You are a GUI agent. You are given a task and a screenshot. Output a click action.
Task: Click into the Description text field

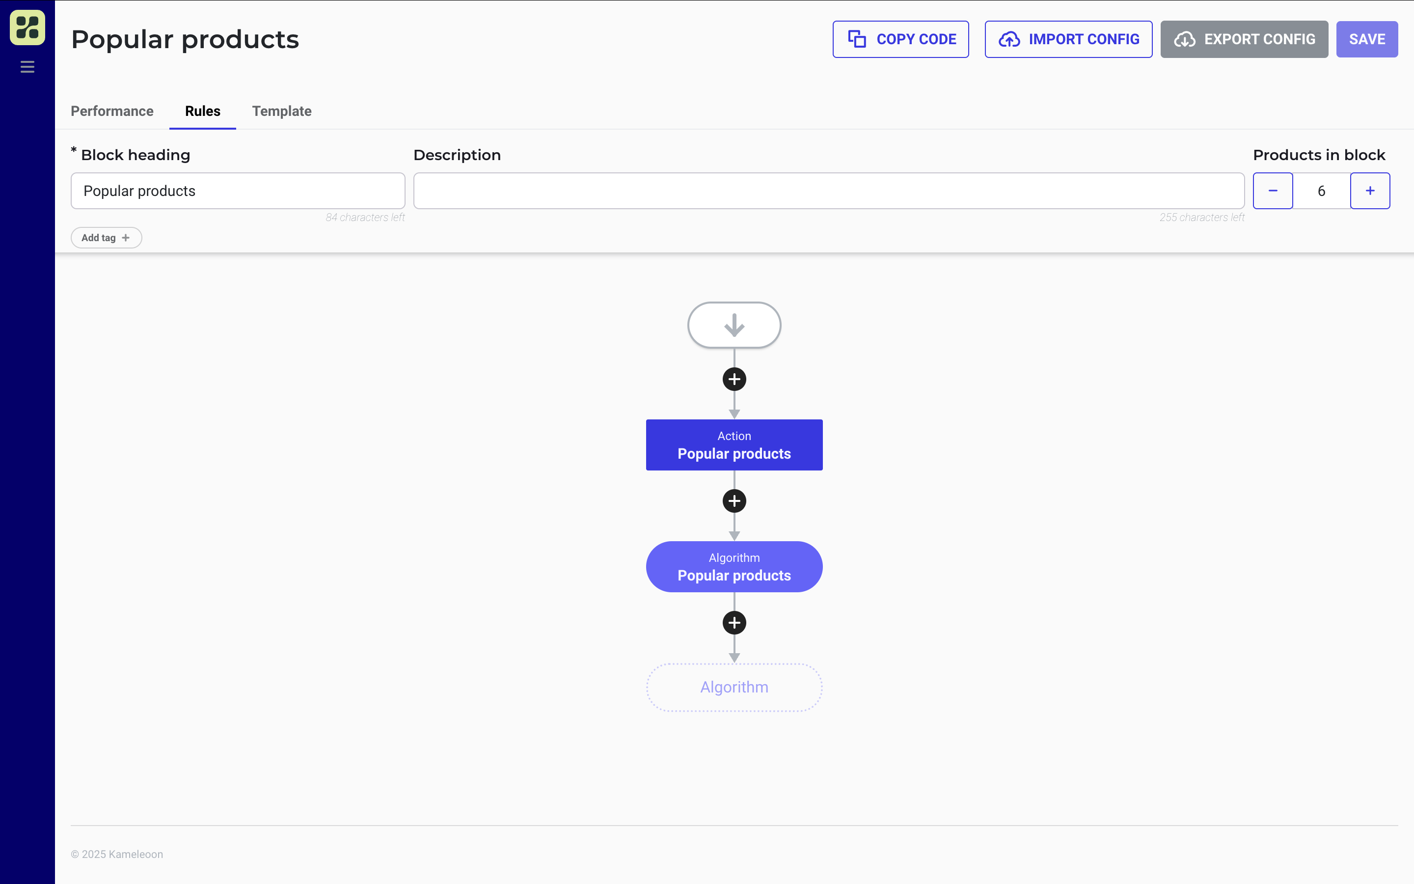[x=828, y=191]
